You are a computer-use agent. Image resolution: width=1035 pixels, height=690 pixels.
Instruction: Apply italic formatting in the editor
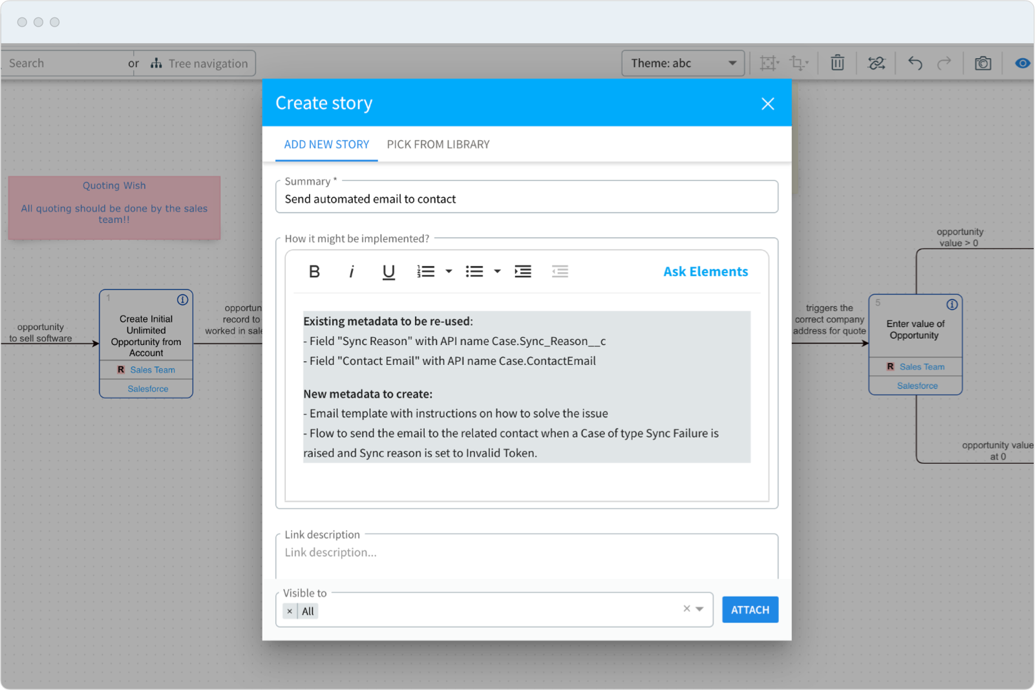pos(351,272)
